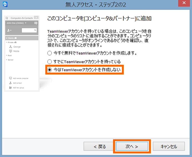Click the TeamViewer account description paragraph
Screen dimensions: 192x157
[99, 38]
